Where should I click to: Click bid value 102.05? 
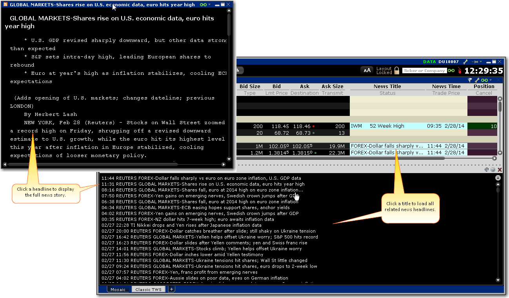pyautogui.click(x=280, y=146)
